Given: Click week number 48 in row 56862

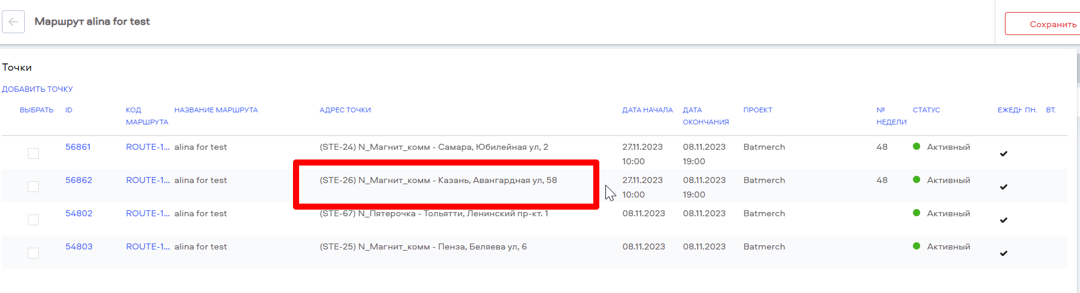Looking at the screenshot, I should [x=882, y=180].
